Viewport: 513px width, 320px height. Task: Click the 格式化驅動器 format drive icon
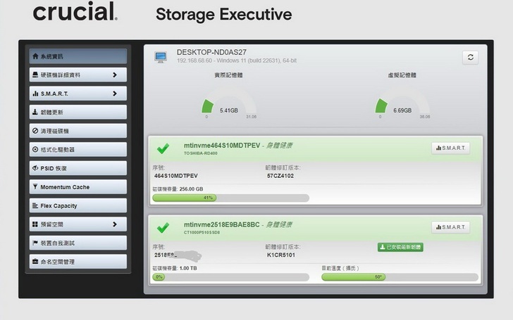click(x=35, y=150)
